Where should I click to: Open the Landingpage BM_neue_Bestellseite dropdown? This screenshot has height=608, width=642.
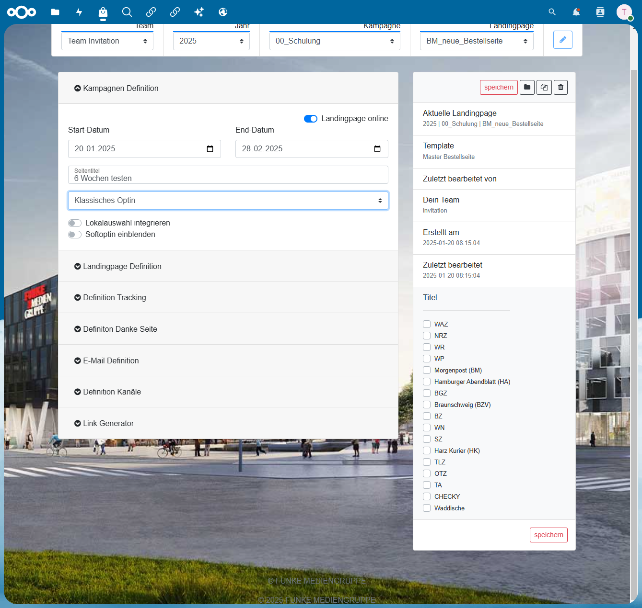coord(477,41)
